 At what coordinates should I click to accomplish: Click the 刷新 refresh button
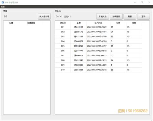(130, 16)
